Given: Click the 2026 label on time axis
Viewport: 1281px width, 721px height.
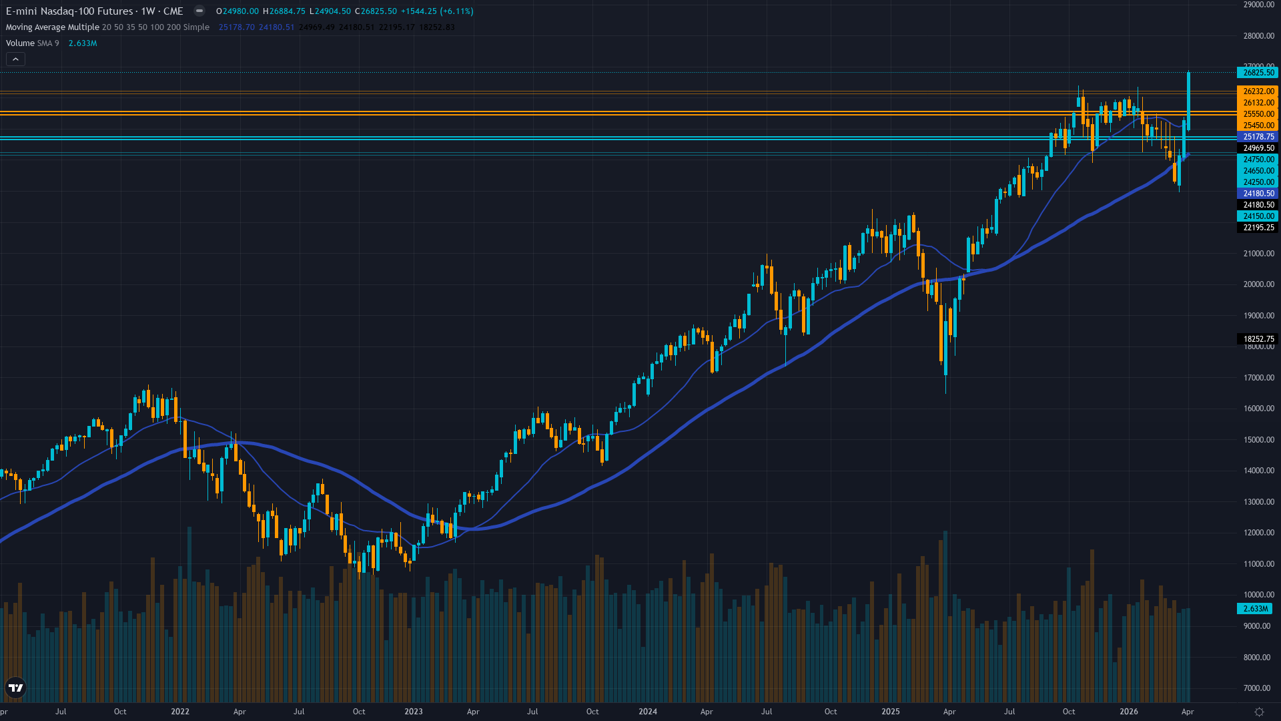Looking at the screenshot, I should (x=1129, y=712).
